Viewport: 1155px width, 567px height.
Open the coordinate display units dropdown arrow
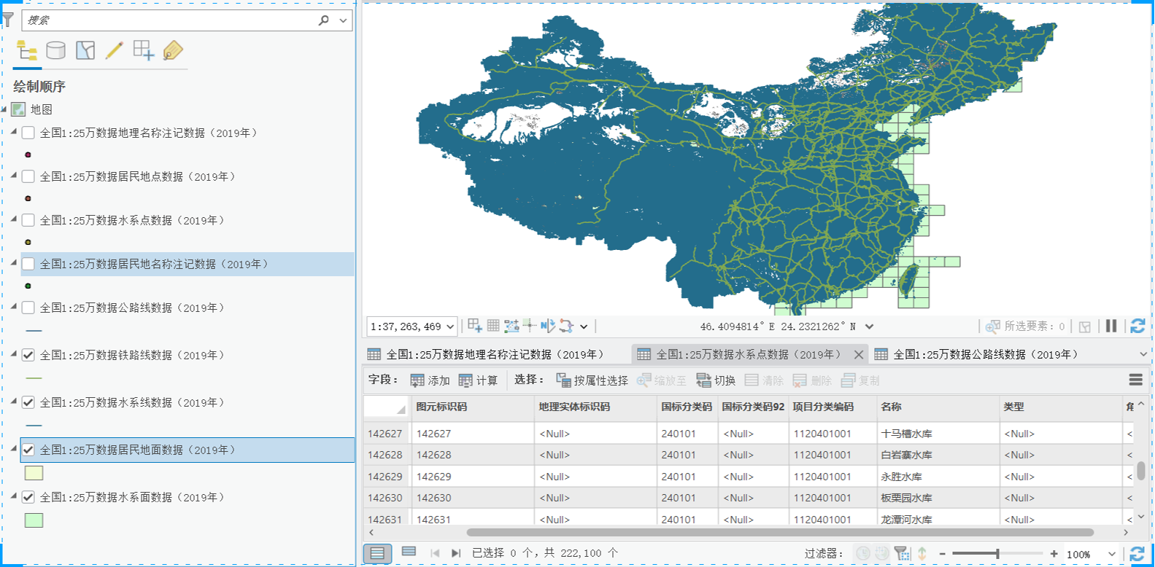[869, 326]
